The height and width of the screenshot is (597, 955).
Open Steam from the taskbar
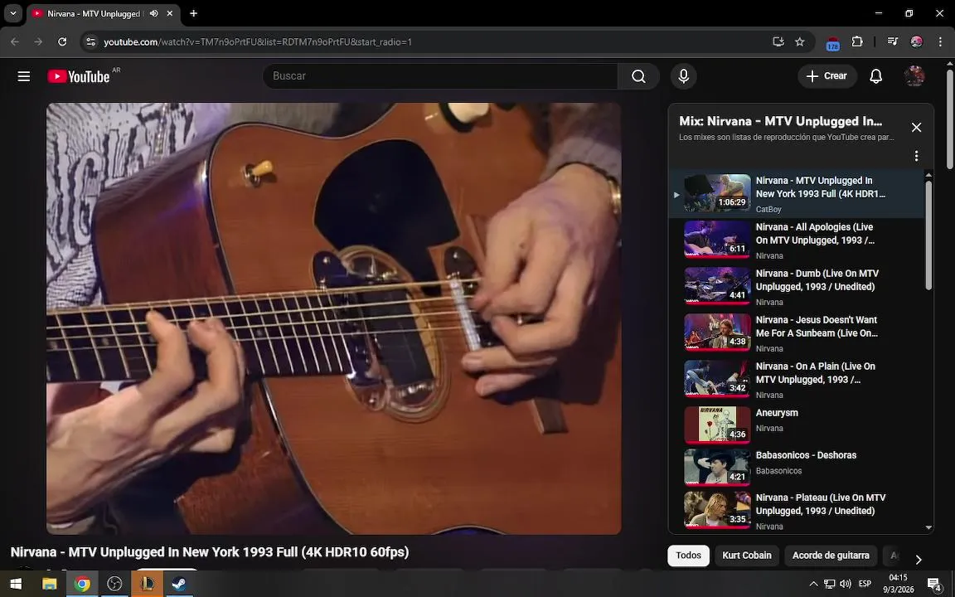[179, 584]
